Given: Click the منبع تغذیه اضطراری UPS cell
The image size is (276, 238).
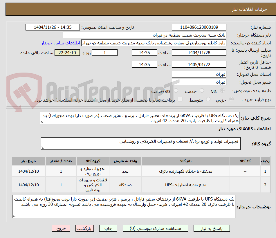Looking at the screenshot, I should coord(185,185).
